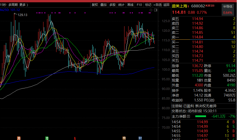The height and width of the screenshot is (140, 237).
Task: Click the 涨停 value 136.72
Action: (198, 66)
